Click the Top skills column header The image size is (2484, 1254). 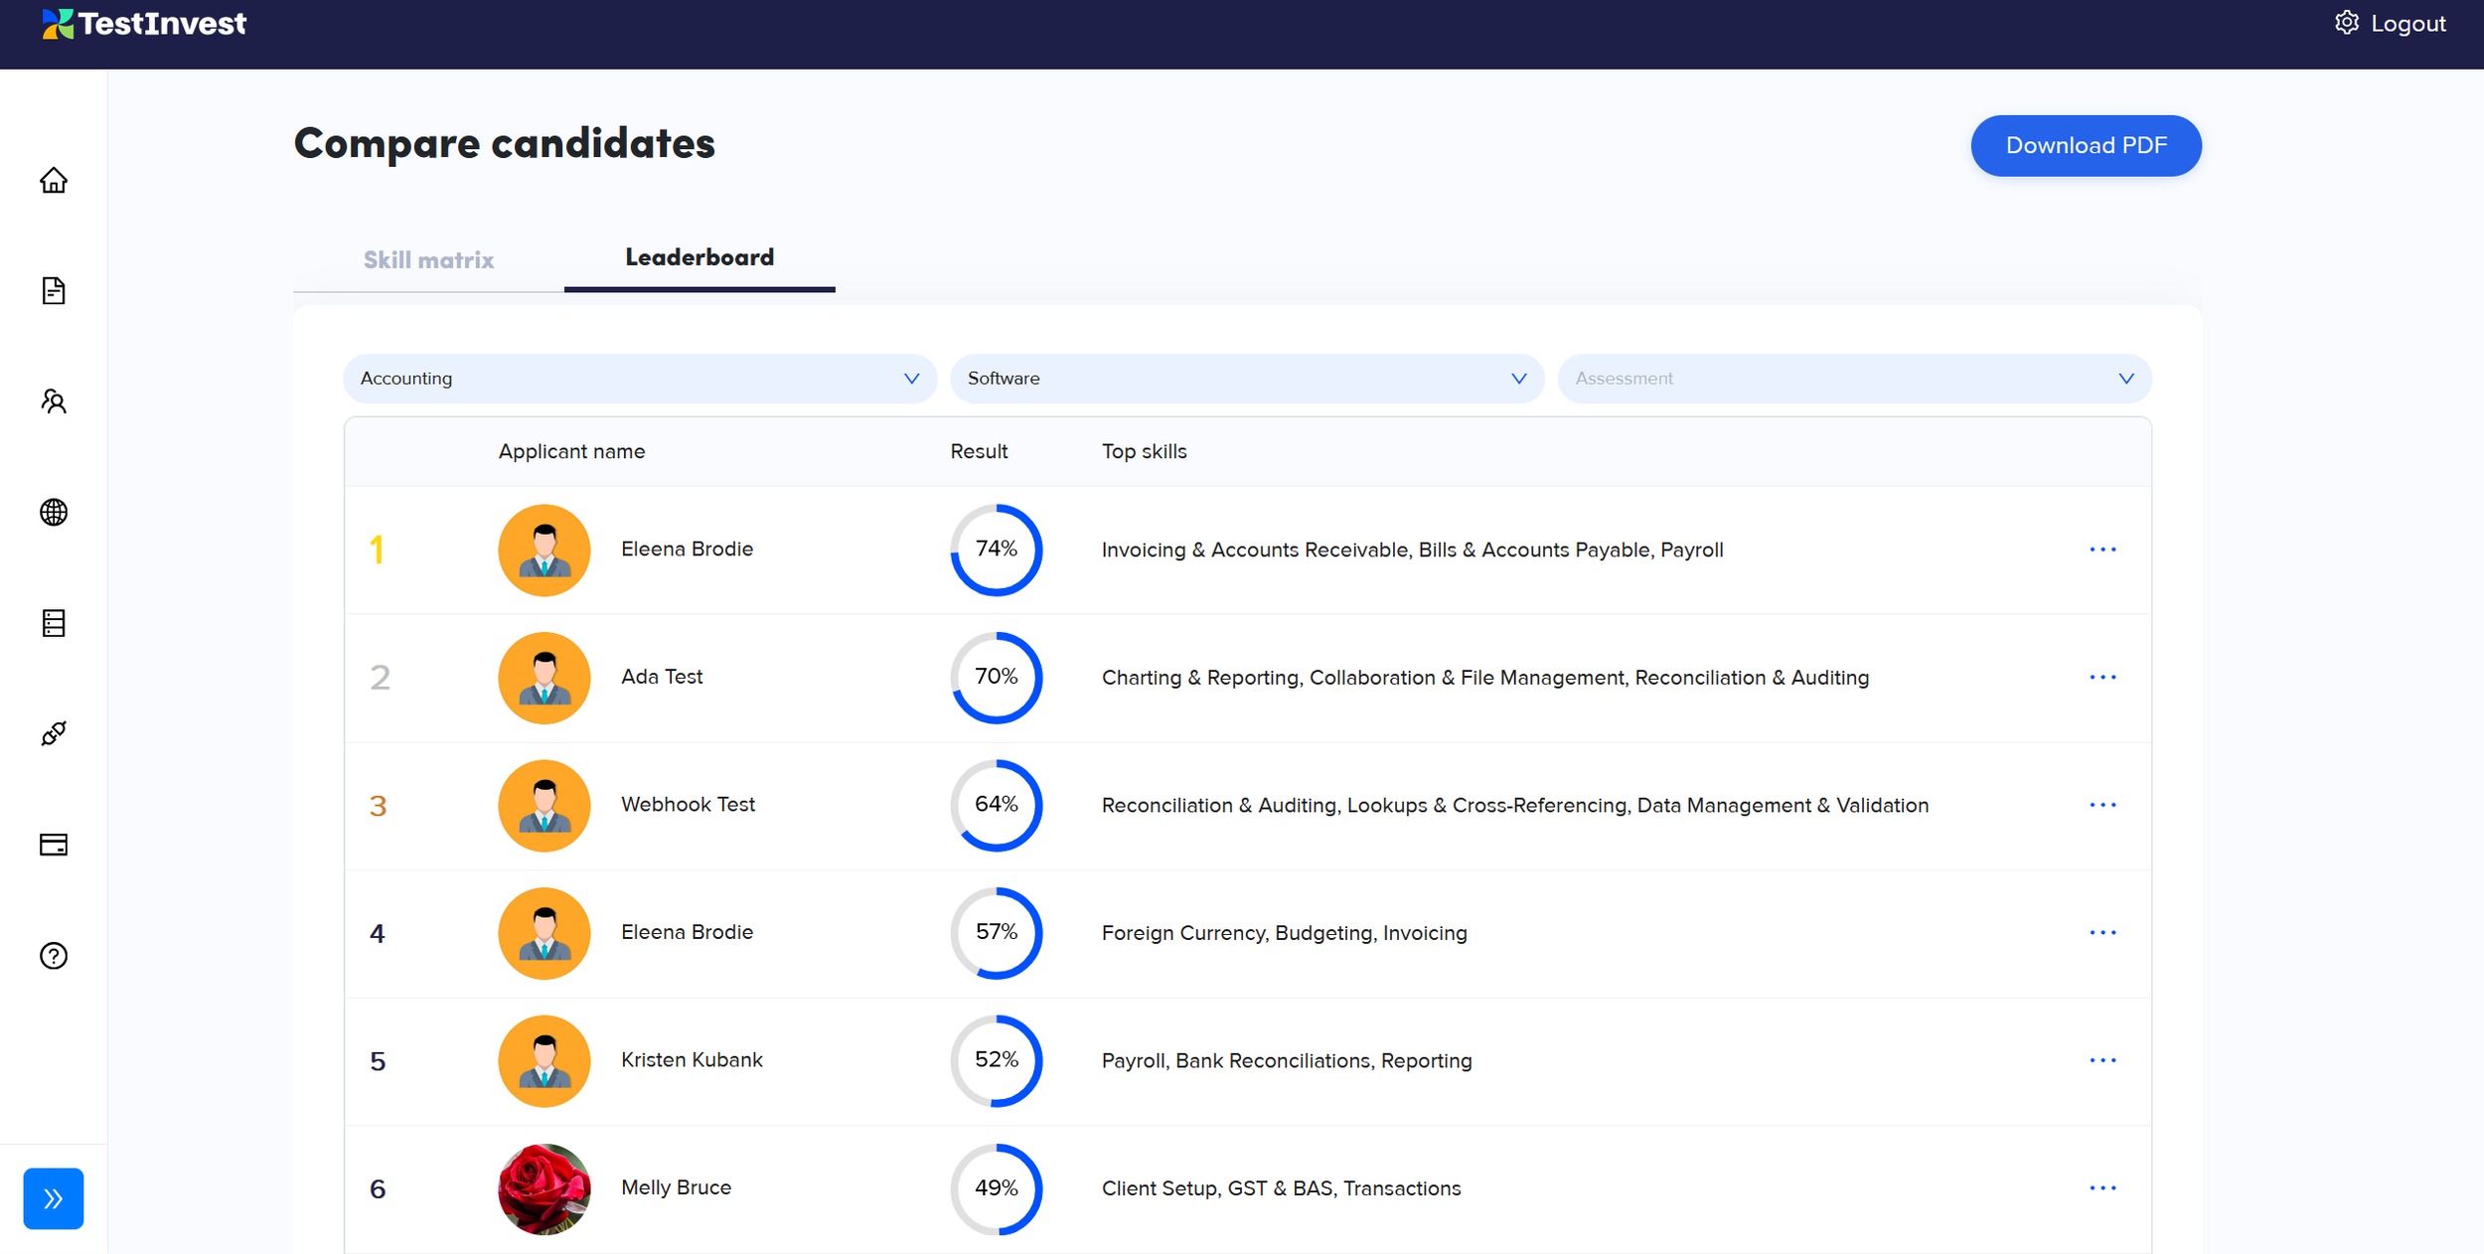(x=1144, y=451)
